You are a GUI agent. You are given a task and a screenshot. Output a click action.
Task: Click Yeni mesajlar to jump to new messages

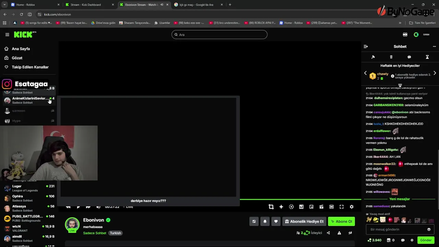pyautogui.click(x=400, y=199)
